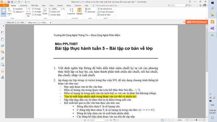Click the ribbon zoom out magnifier

pyautogui.click(x=50, y=9)
